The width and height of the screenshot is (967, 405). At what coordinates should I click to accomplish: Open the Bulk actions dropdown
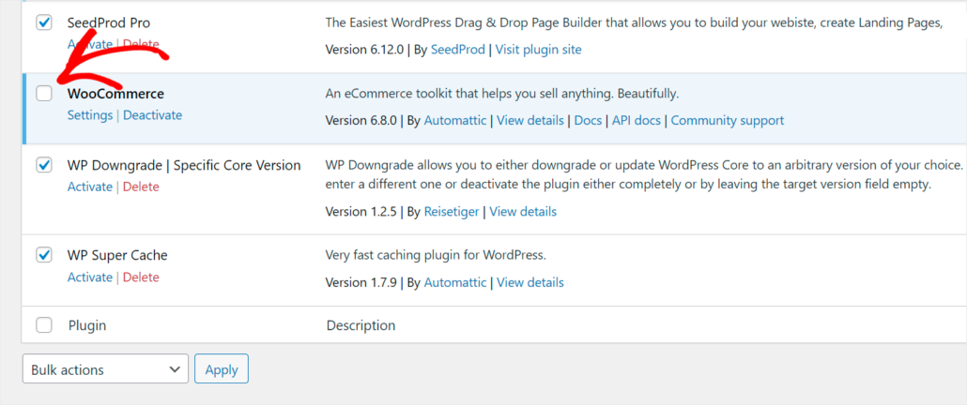coord(105,368)
